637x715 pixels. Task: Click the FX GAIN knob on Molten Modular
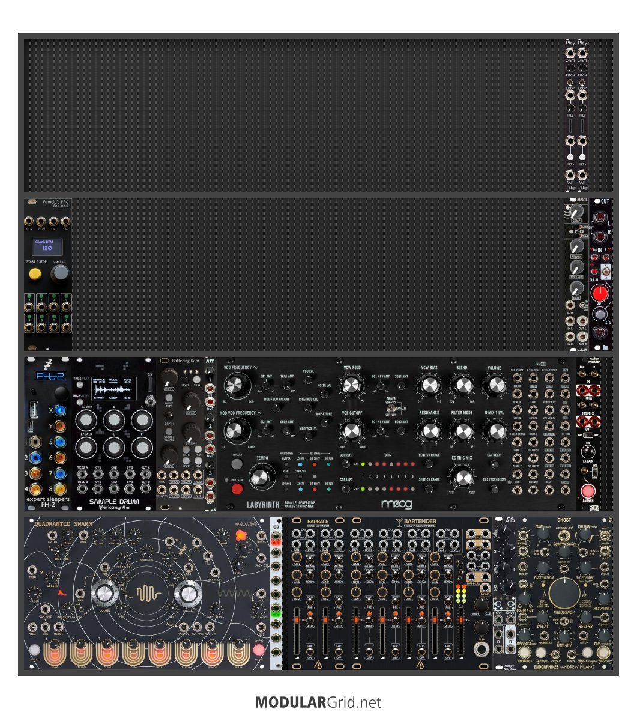(x=588, y=452)
